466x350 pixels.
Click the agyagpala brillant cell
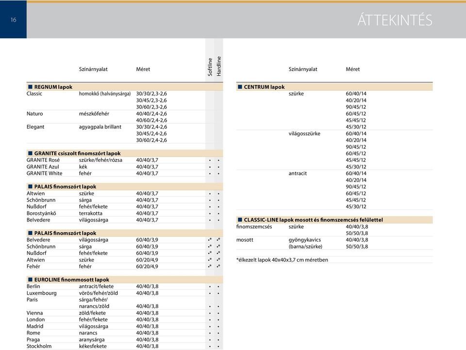(100, 127)
